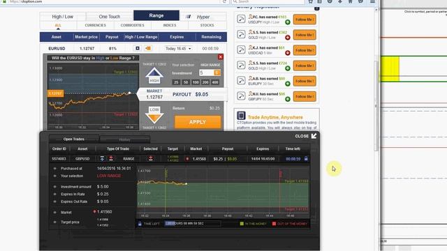This screenshot has width=447, height=251.
Task: Reload the page with the refresh icon
Action: coord(224,1)
